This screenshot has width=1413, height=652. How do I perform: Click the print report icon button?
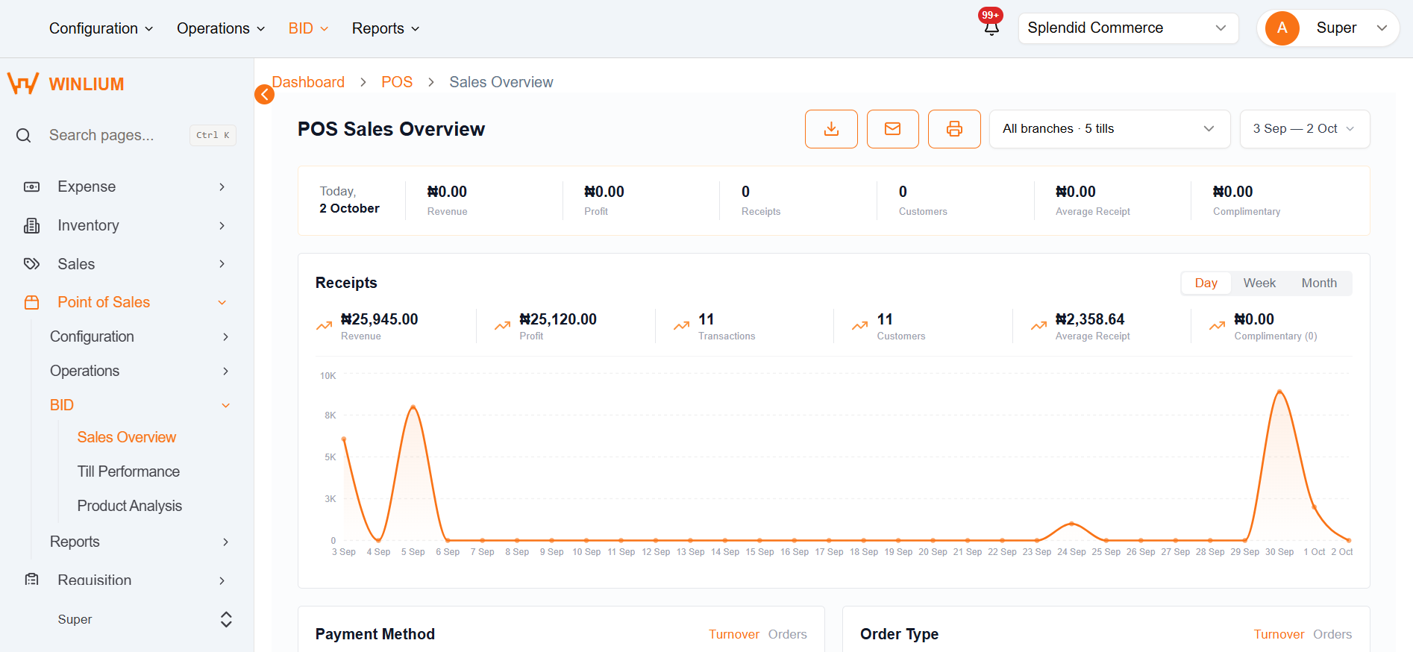click(x=954, y=129)
